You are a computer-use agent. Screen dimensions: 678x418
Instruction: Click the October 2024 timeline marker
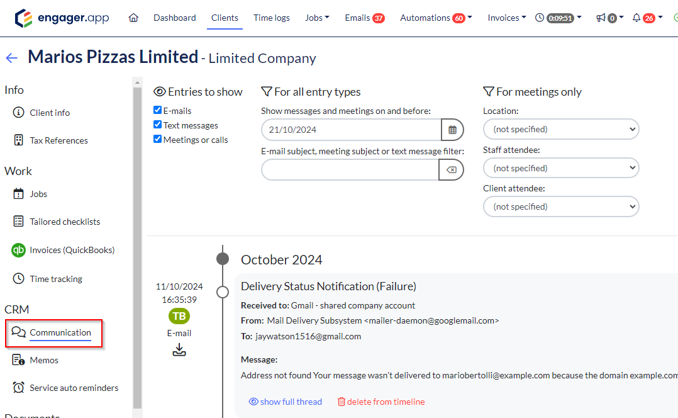223,259
